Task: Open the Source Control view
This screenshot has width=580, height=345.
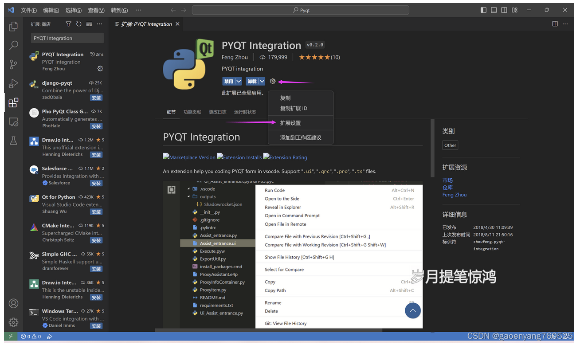Action: tap(13, 64)
